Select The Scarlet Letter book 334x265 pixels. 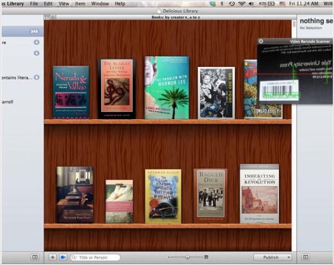point(116,89)
